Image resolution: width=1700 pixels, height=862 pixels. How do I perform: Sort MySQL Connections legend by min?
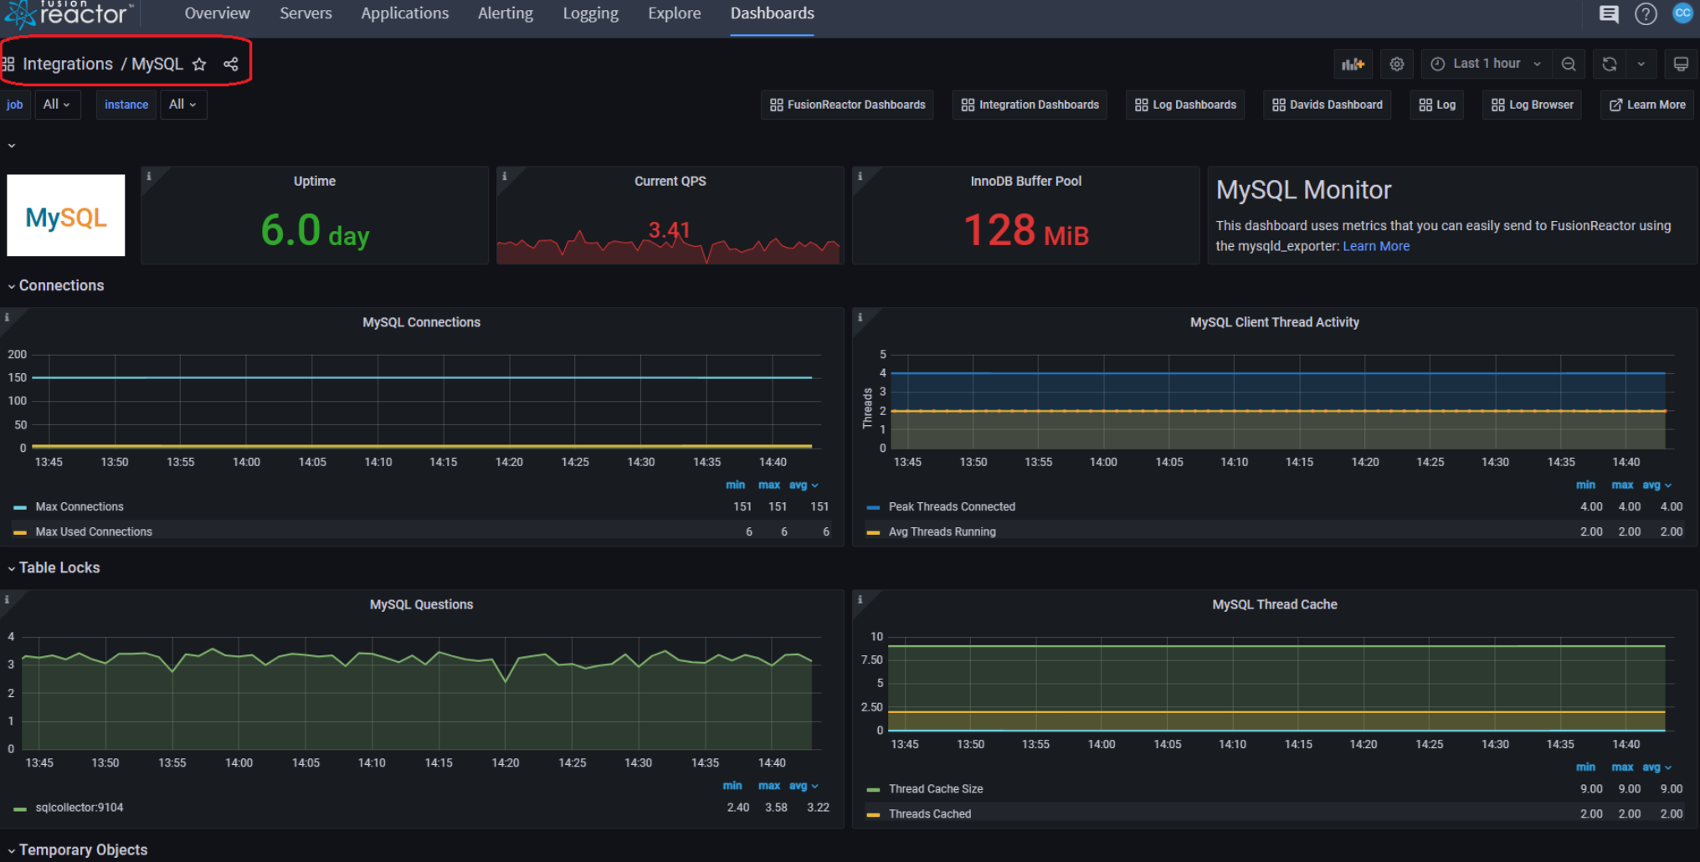coord(735,485)
